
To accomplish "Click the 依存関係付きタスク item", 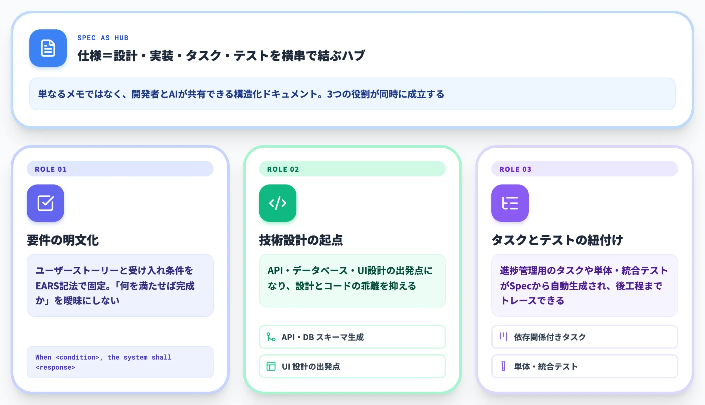I will 585,337.
